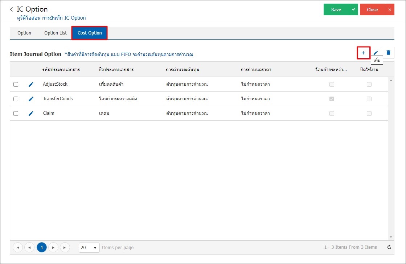Click the pencil edit icon in the toolbar
This screenshot has height=264, width=406.
click(x=376, y=53)
